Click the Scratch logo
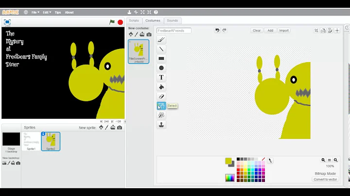This screenshot has height=196, width=350. (11, 12)
